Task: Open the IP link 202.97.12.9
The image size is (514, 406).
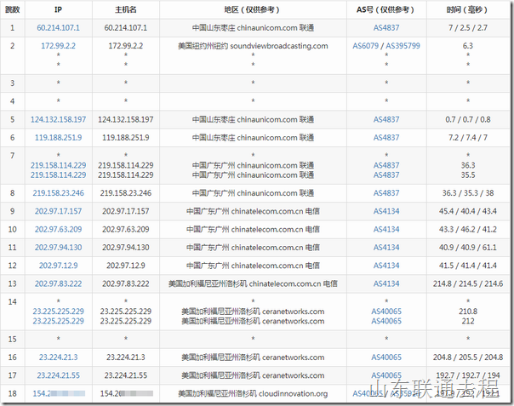Action: point(58,266)
